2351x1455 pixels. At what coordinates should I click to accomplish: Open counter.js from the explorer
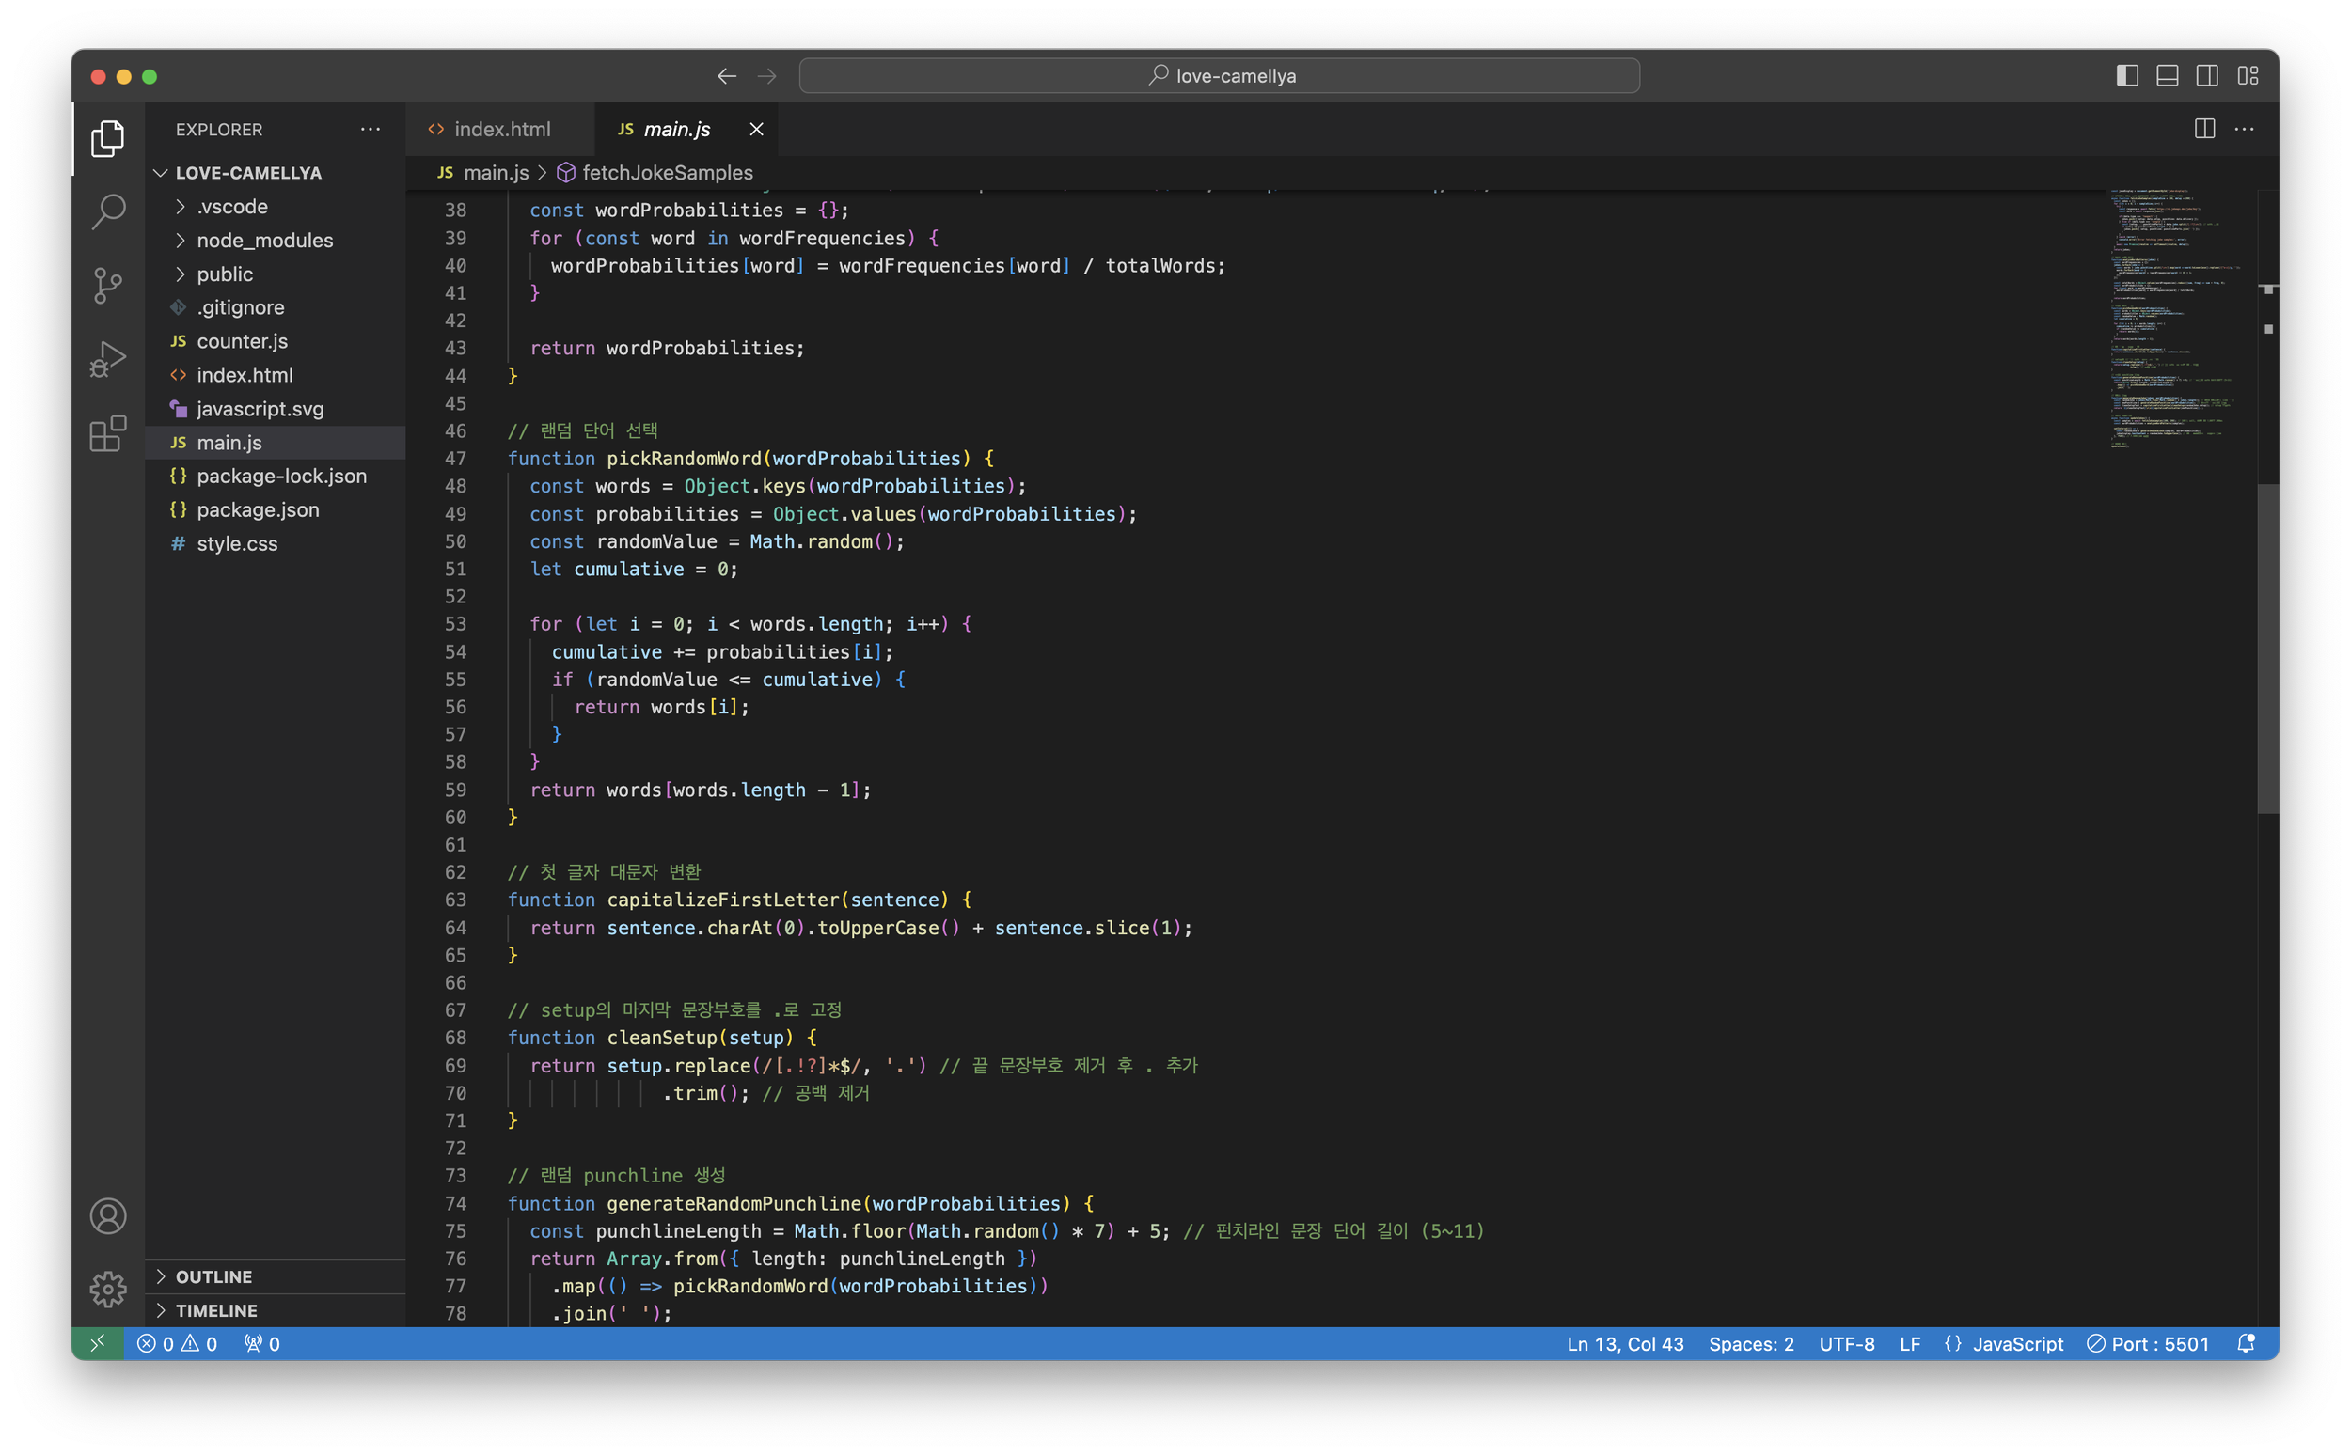pyautogui.click(x=242, y=341)
